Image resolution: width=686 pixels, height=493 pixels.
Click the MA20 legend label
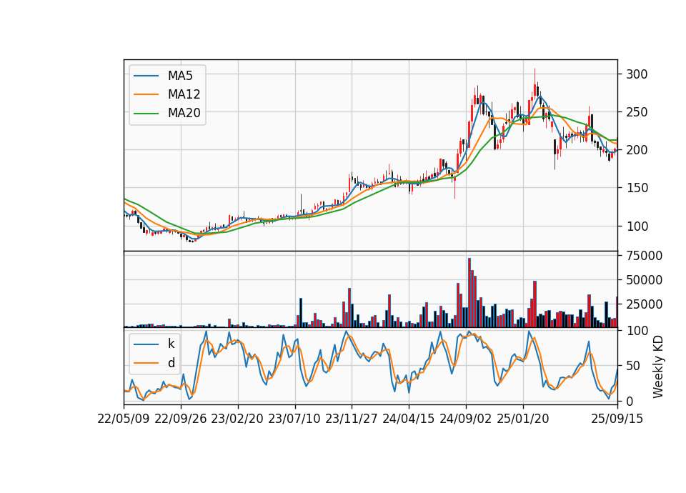[x=184, y=114]
